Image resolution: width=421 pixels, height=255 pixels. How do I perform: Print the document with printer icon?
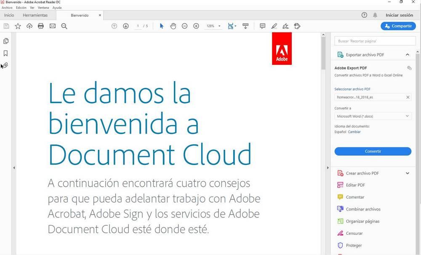click(41, 26)
